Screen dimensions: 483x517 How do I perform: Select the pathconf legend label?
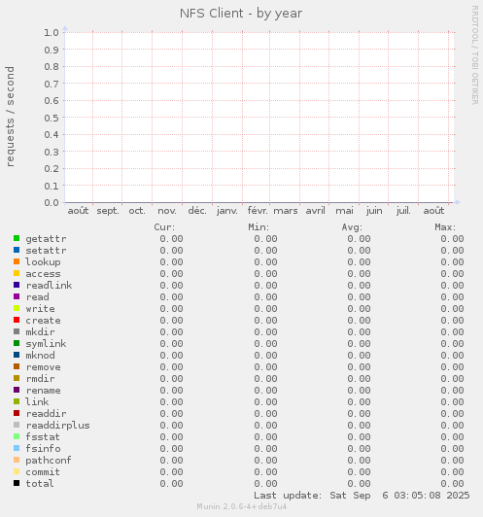[x=49, y=461]
